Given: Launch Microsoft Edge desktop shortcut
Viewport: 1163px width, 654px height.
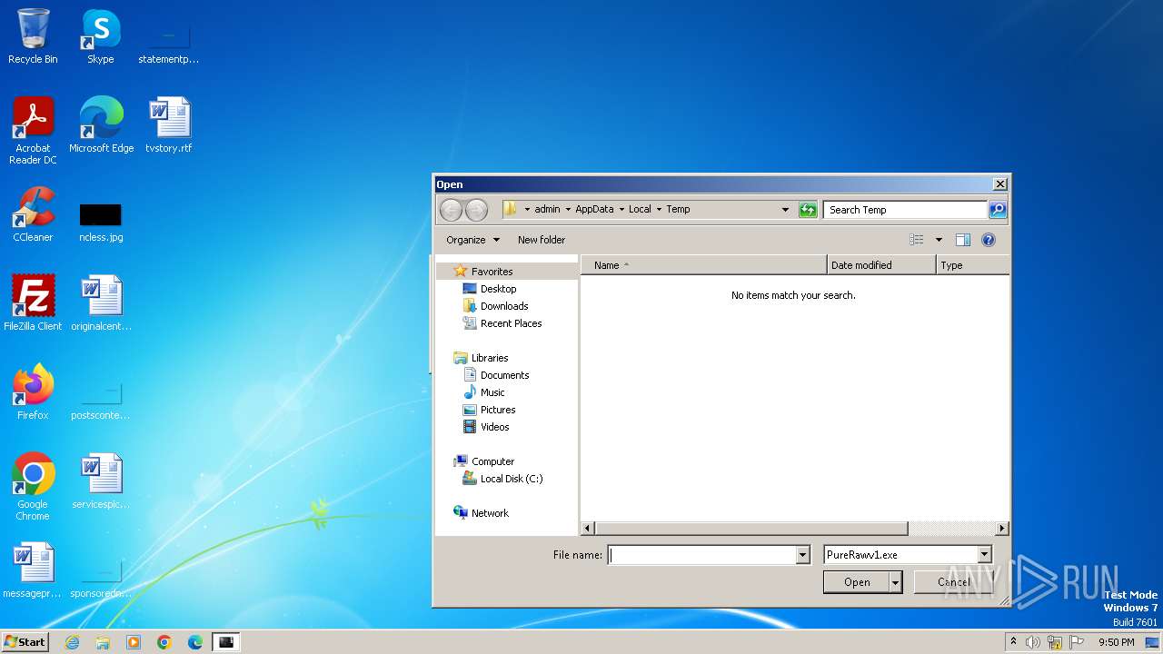Looking at the screenshot, I should pyautogui.click(x=101, y=125).
